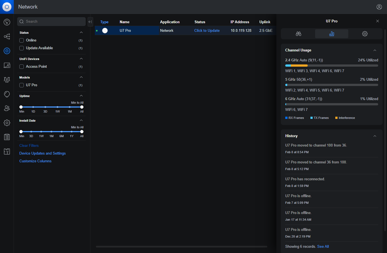Select the bar chart insights tab
Screen dimensions: 387x253
332,34
